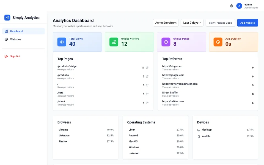The height and width of the screenshot is (165, 264).
Task: Open the Acme Storefront website selector
Action: click(166, 23)
